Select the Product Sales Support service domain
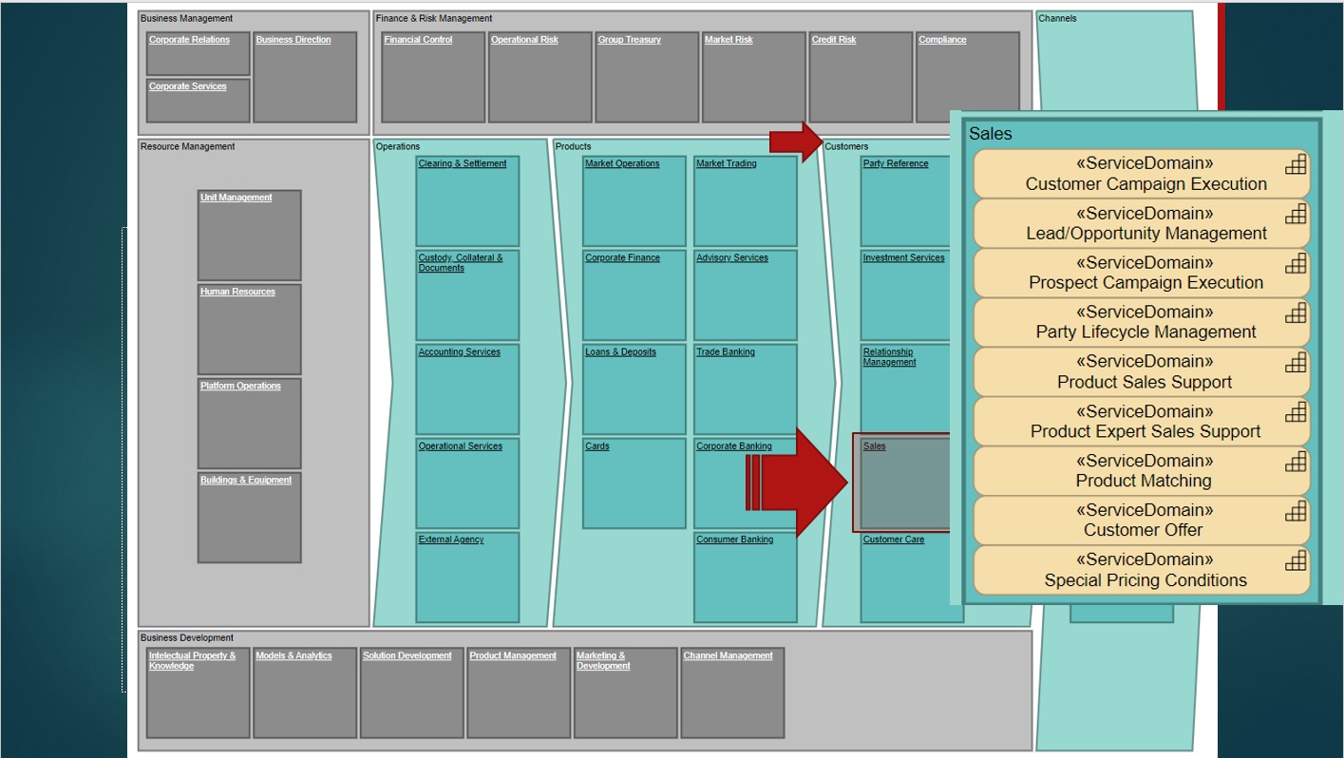 coord(1142,371)
